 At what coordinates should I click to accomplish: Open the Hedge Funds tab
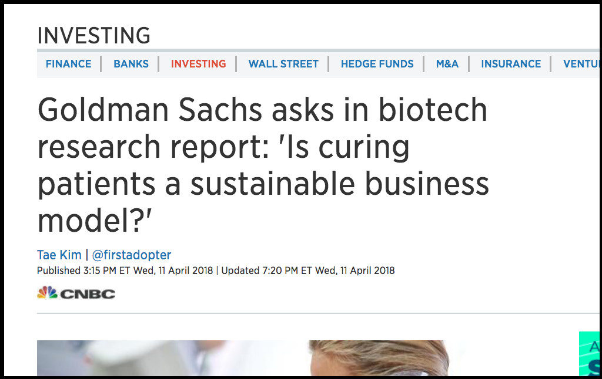tap(377, 64)
